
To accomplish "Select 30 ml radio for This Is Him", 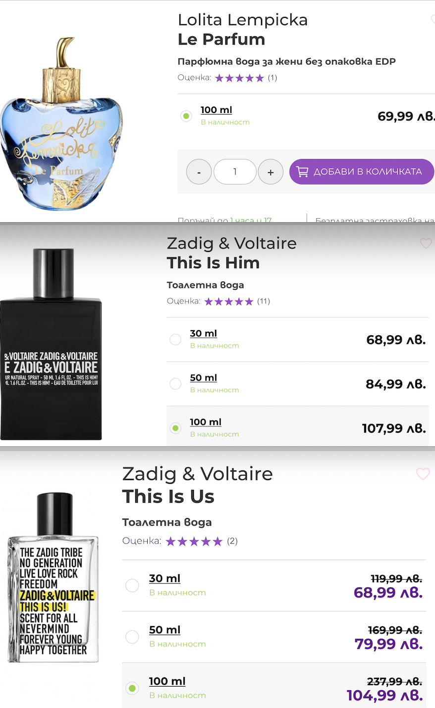I will point(175,340).
